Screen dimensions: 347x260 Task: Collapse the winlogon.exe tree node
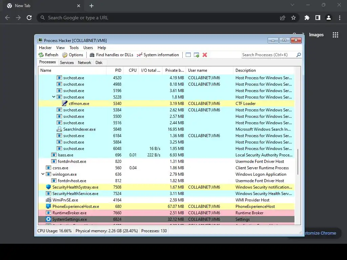point(43,174)
